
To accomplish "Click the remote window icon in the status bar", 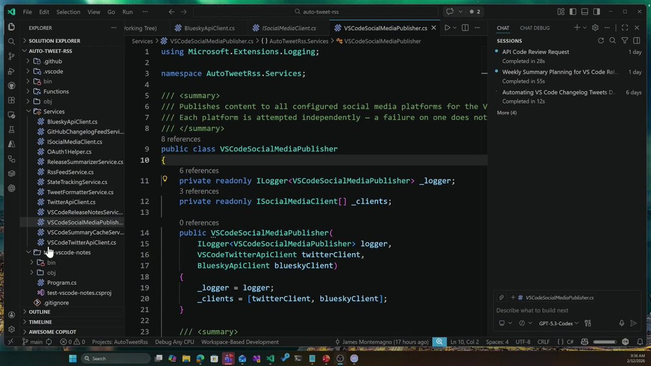I will [x=10, y=342].
